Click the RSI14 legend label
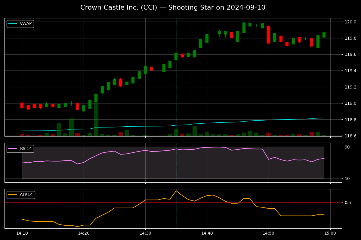The width and height of the screenshot is (361, 240). point(26,148)
